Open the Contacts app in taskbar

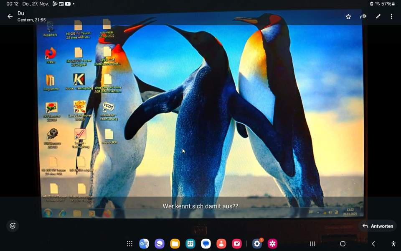point(221,244)
